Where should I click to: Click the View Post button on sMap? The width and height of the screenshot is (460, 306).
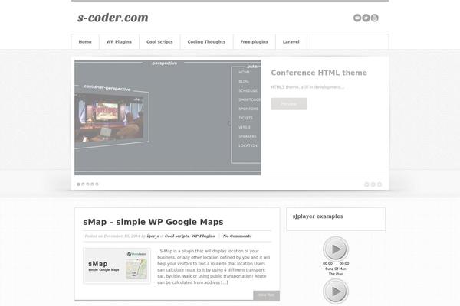(266, 295)
